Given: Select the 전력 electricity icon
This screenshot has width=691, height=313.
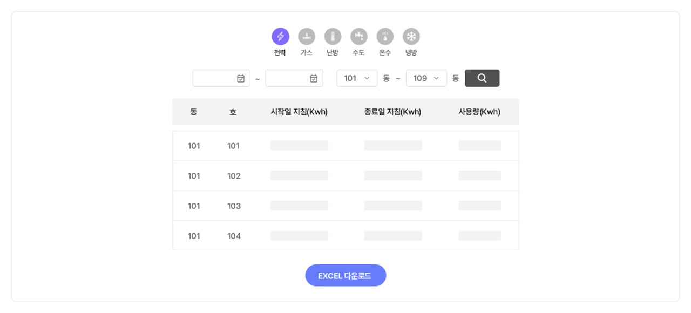Looking at the screenshot, I should (280, 37).
